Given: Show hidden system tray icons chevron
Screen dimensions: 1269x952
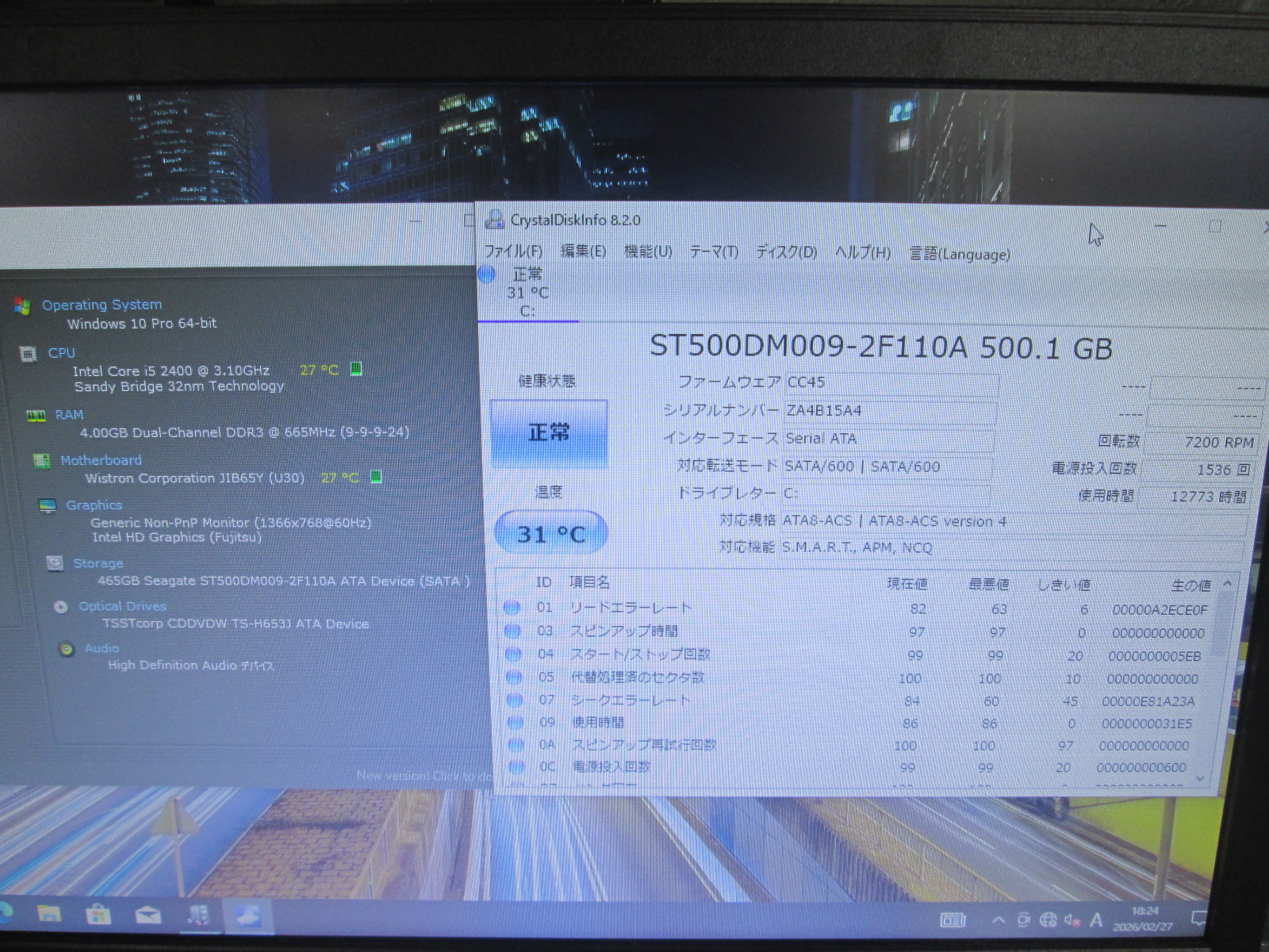Looking at the screenshot, I should point(998,920).
